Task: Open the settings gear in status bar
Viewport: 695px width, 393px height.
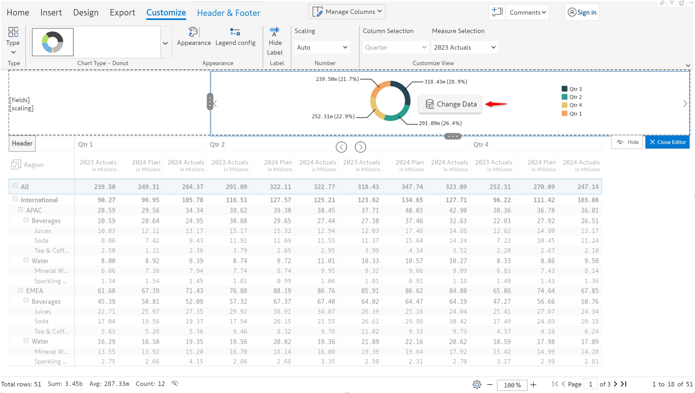Action: pyautogui.click(x=477, y=385)
